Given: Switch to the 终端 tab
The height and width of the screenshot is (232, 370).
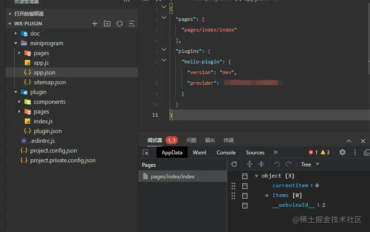Looking at the screenshot, I should click(228, 141).
